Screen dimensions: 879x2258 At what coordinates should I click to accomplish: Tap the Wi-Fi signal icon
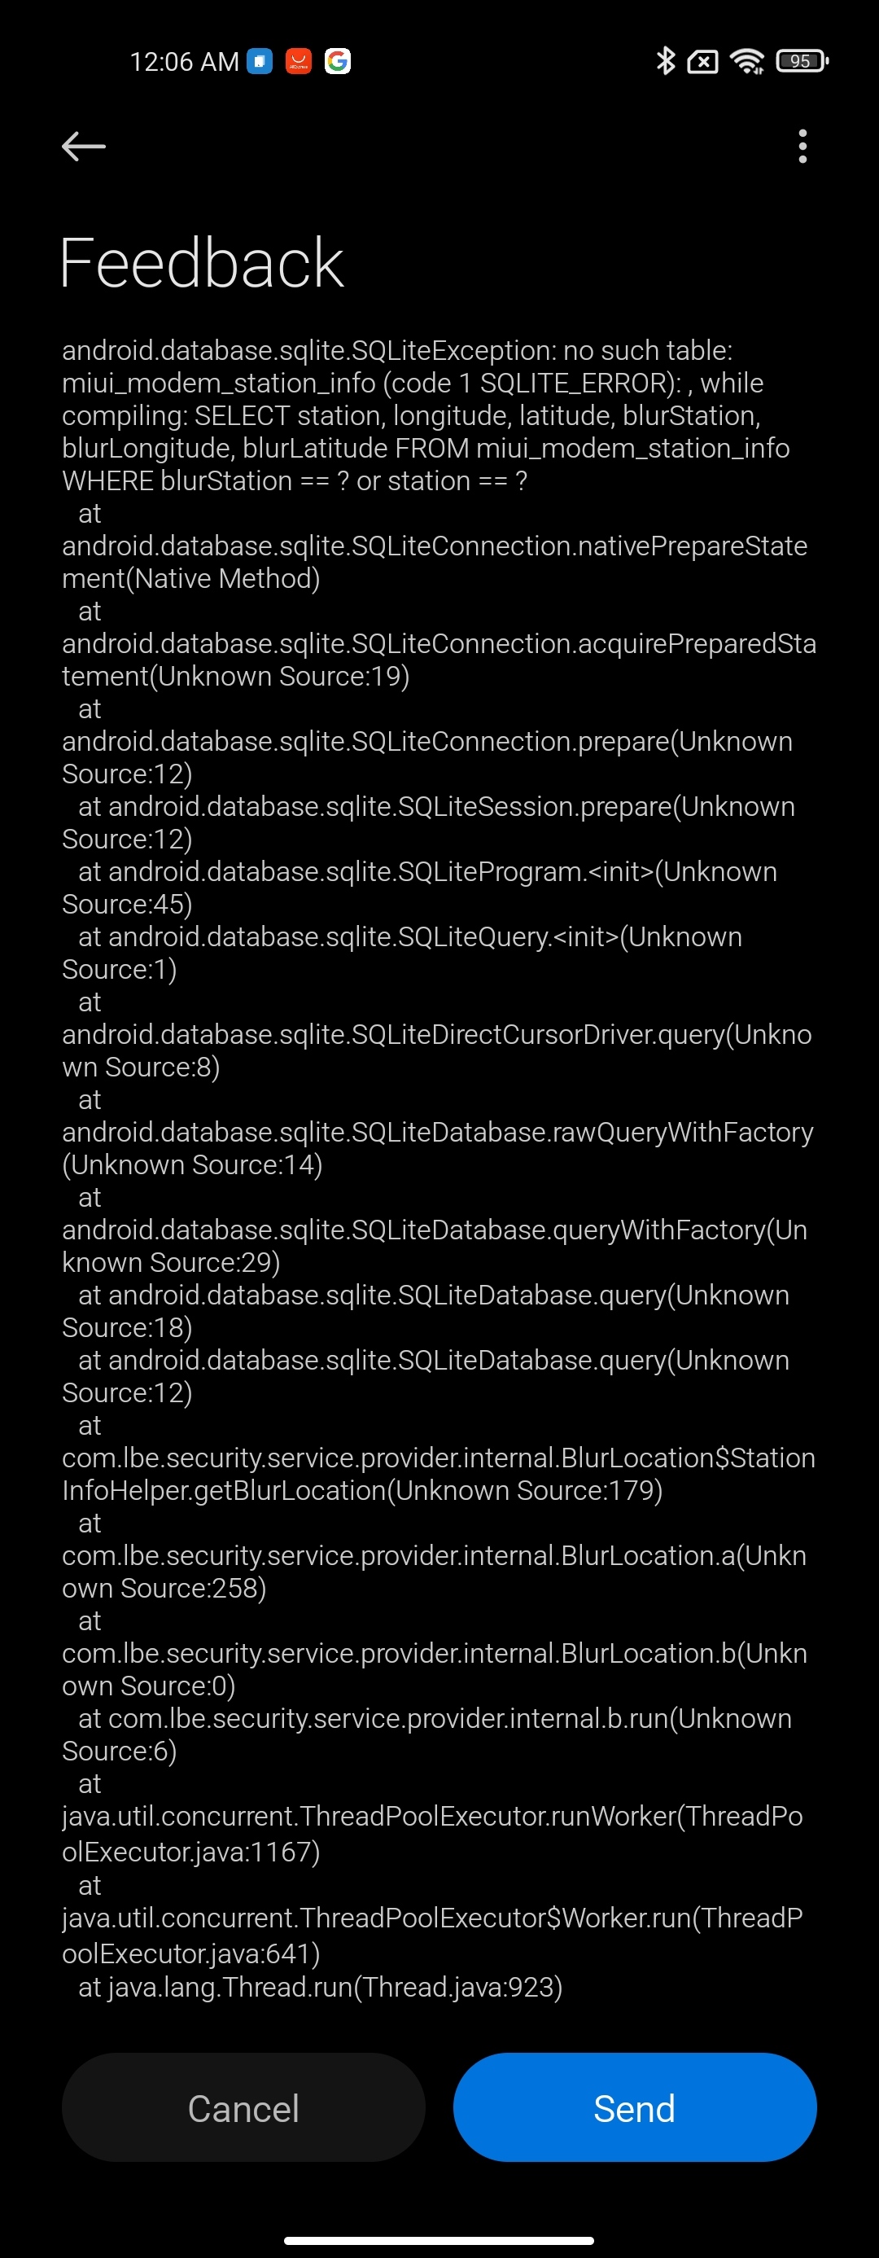click(747, 61)
